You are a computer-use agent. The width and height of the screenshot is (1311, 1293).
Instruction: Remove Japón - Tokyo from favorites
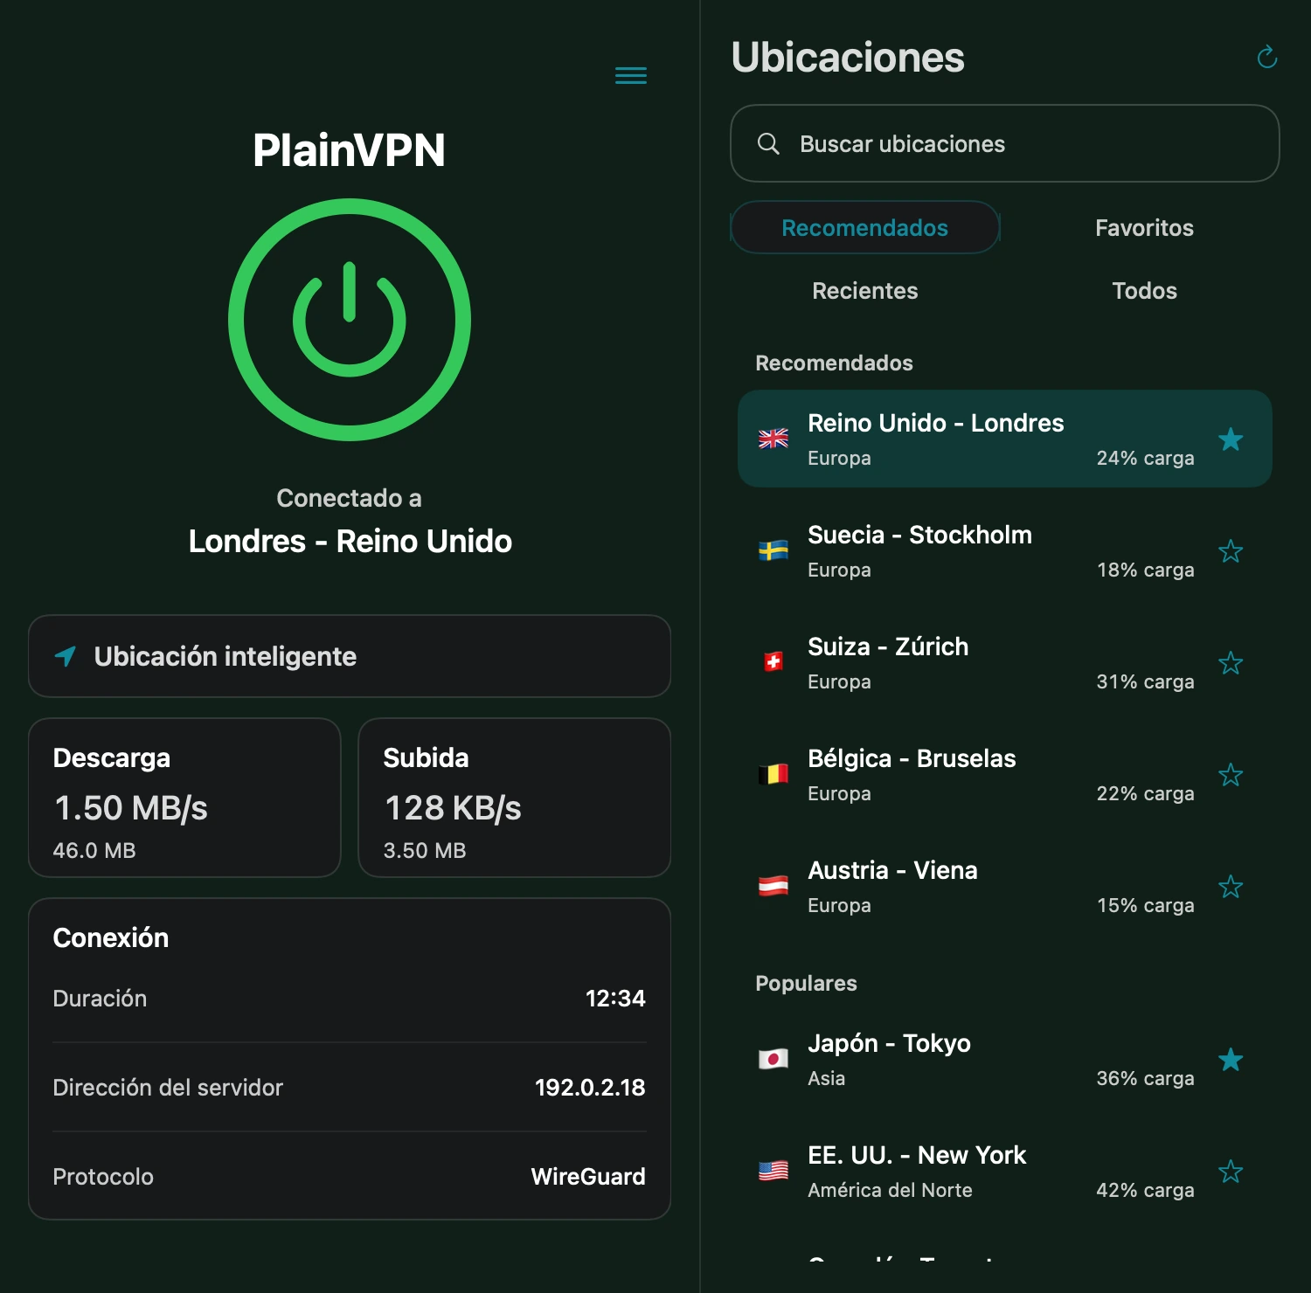[1231, 1059]
